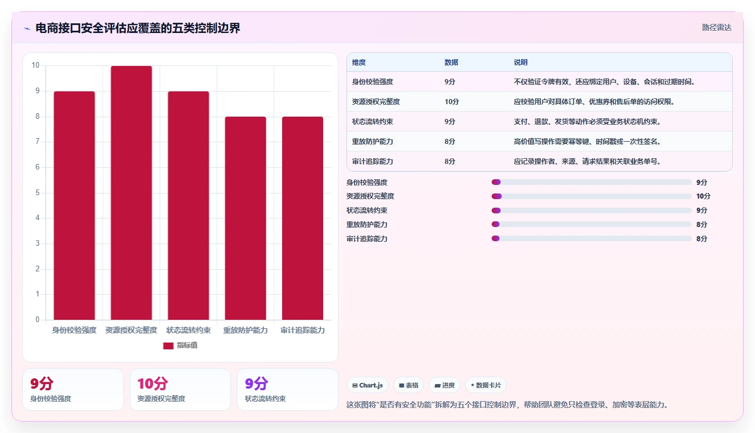Click the 资源授权完整度 progress bar
755x433 pixels.
(592, 196)
